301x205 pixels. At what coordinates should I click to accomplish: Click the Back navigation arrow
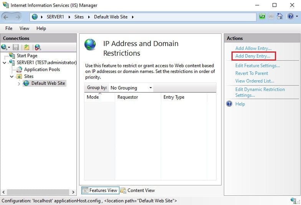6,17
